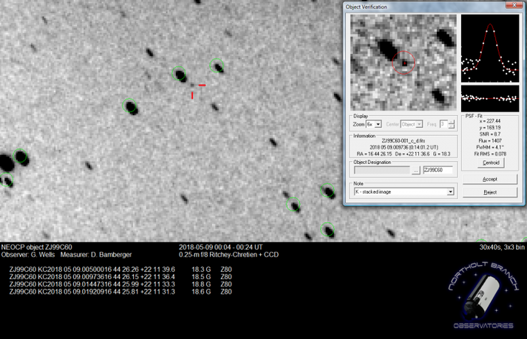Reject the object measurement
This screenshot has height=339, width=527.
pos(489,192)
